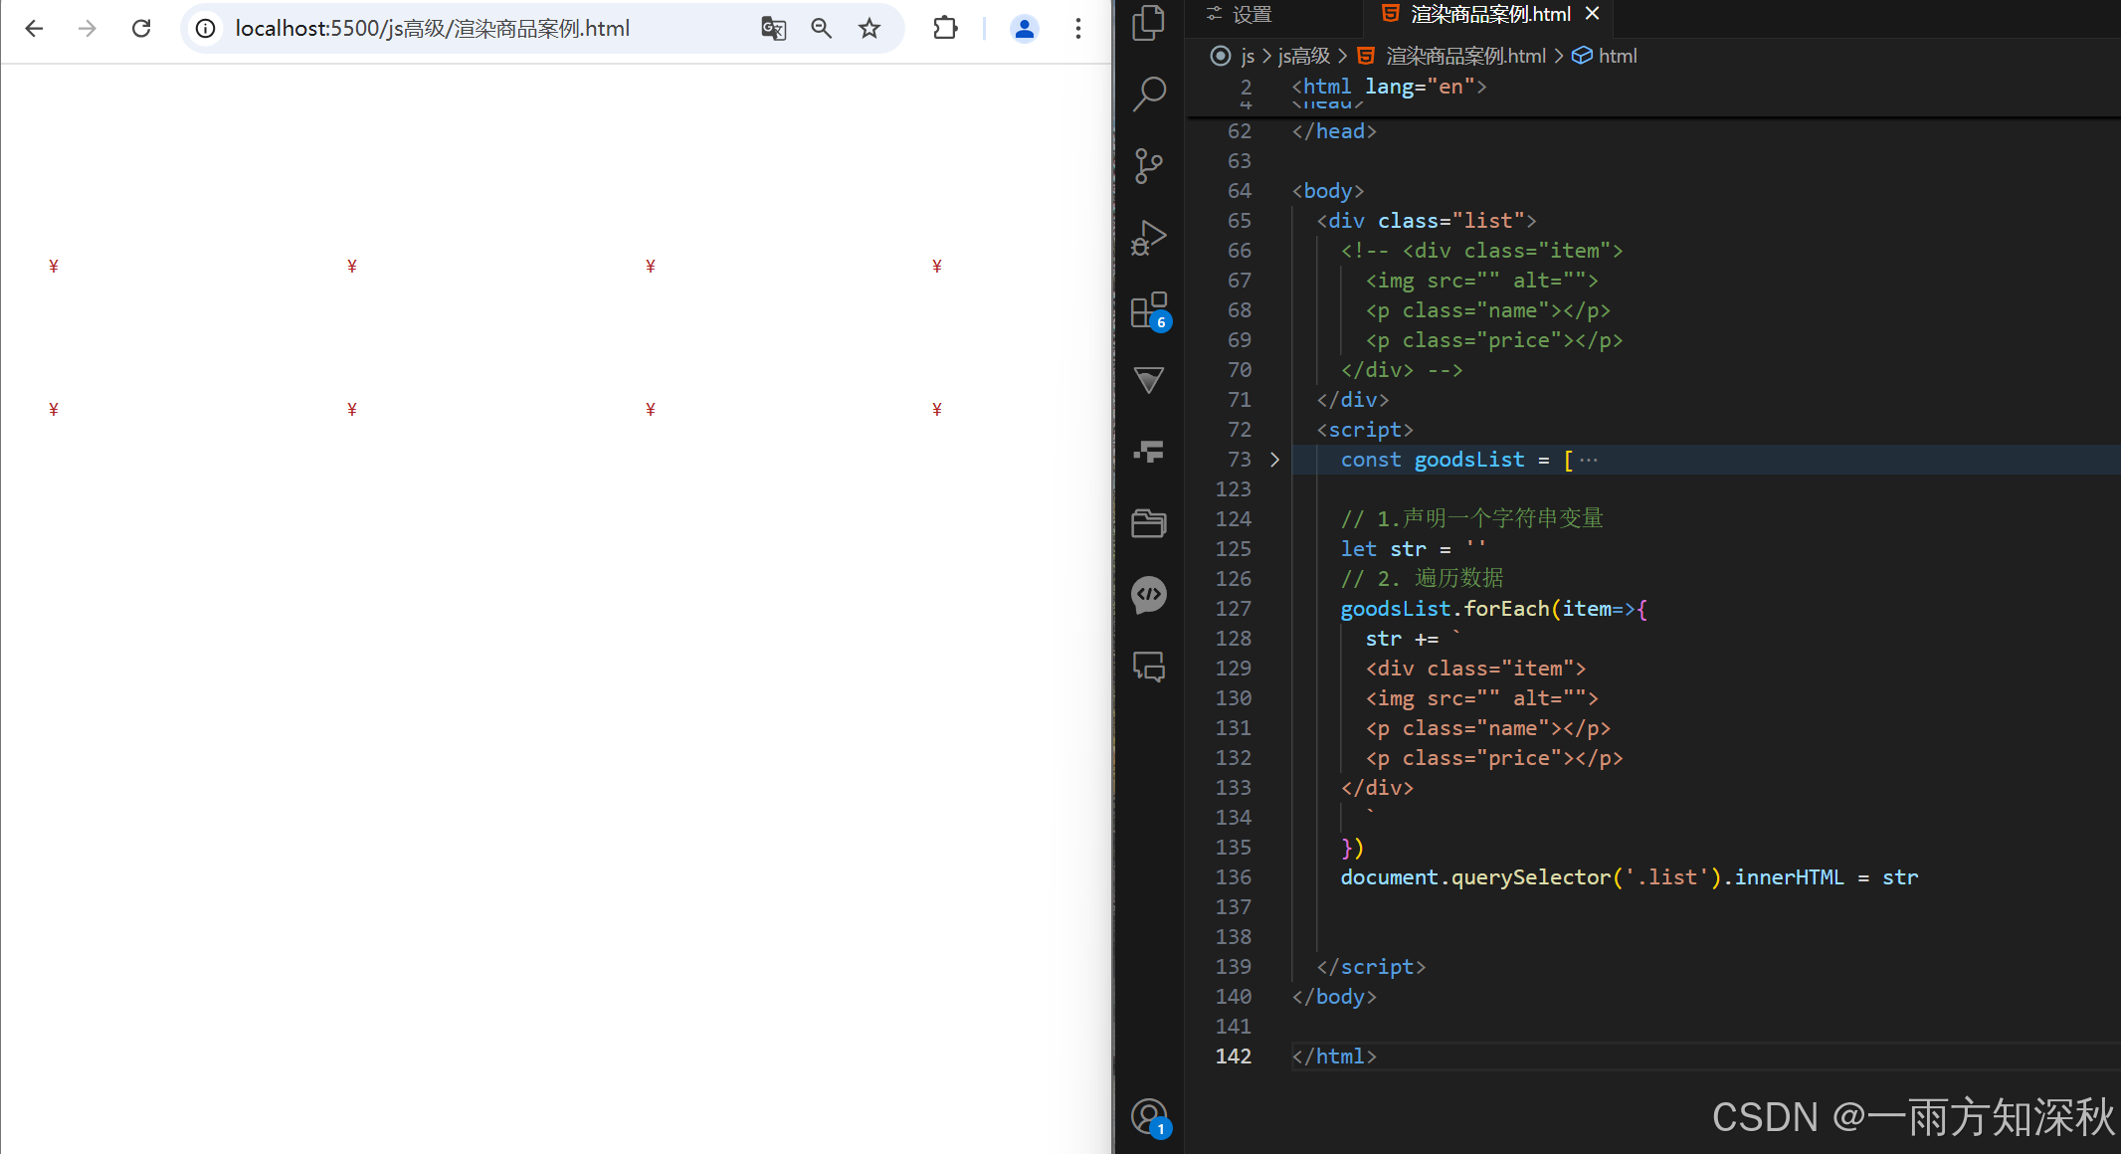Open the Chrome profile avatar button
The image size is (2121, 1154).
coord(1024,29)
